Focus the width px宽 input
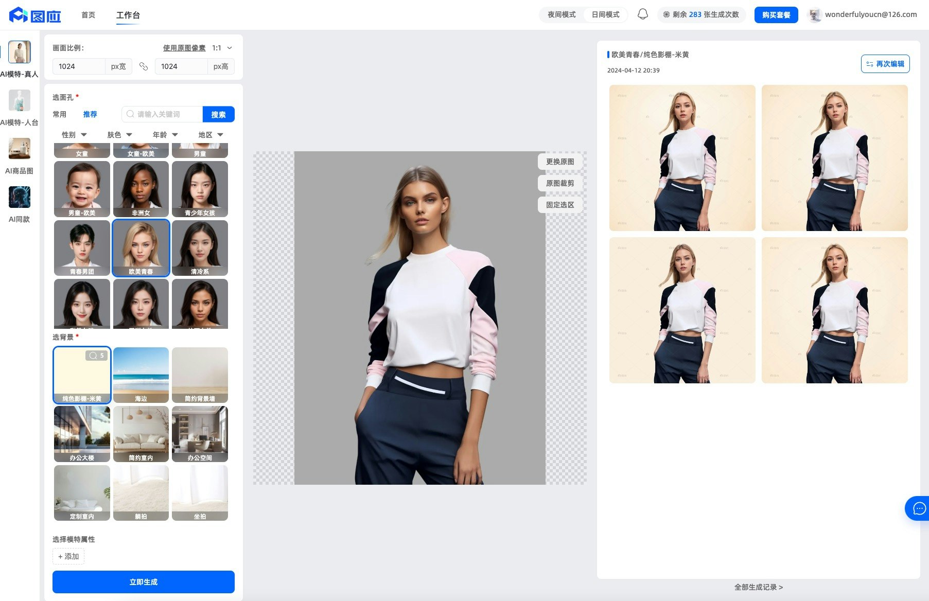 coord(79,66)
